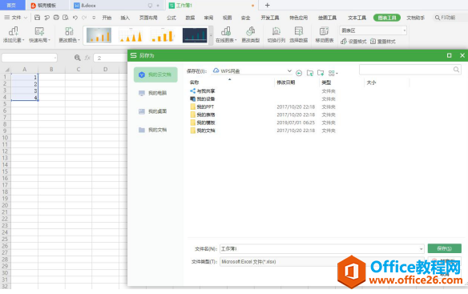Open the 数据 ribbon tab

[x=190, y=18]
